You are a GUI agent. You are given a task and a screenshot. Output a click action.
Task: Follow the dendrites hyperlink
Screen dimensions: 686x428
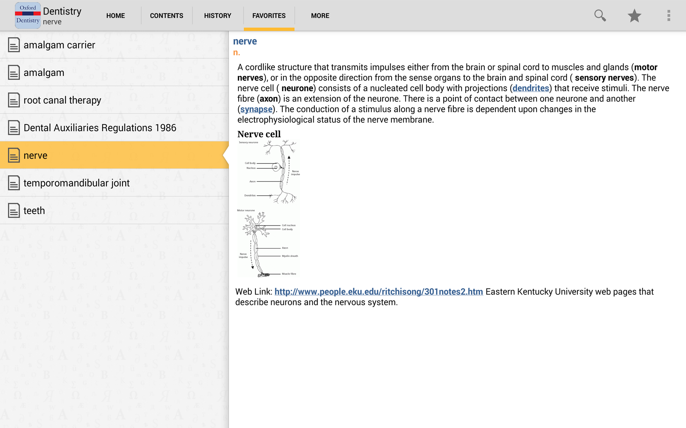(531, 88)
